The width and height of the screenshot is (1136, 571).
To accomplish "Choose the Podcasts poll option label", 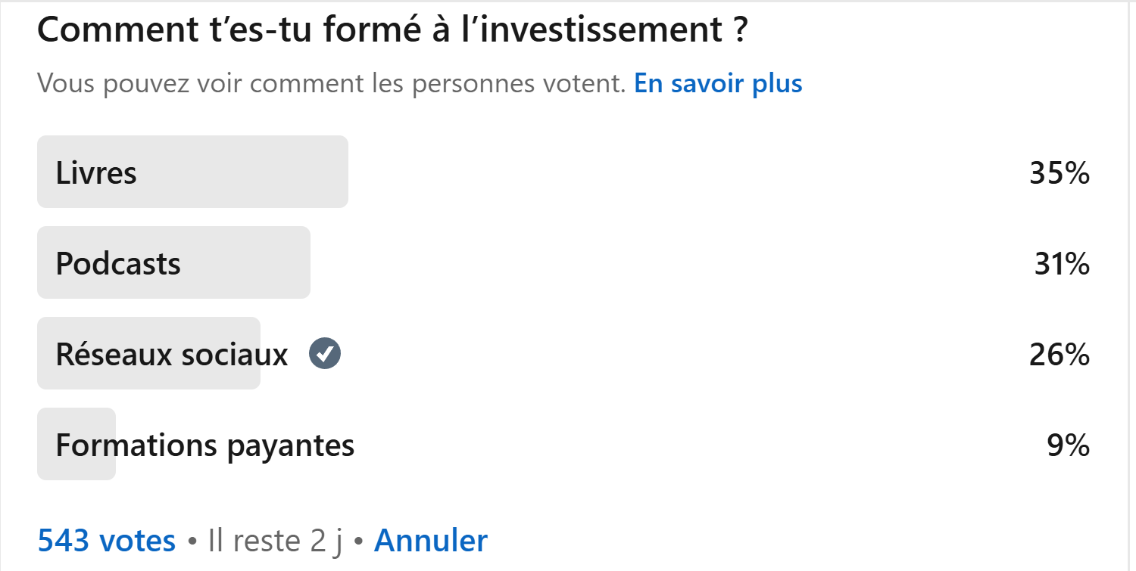I will pos(118,264).
